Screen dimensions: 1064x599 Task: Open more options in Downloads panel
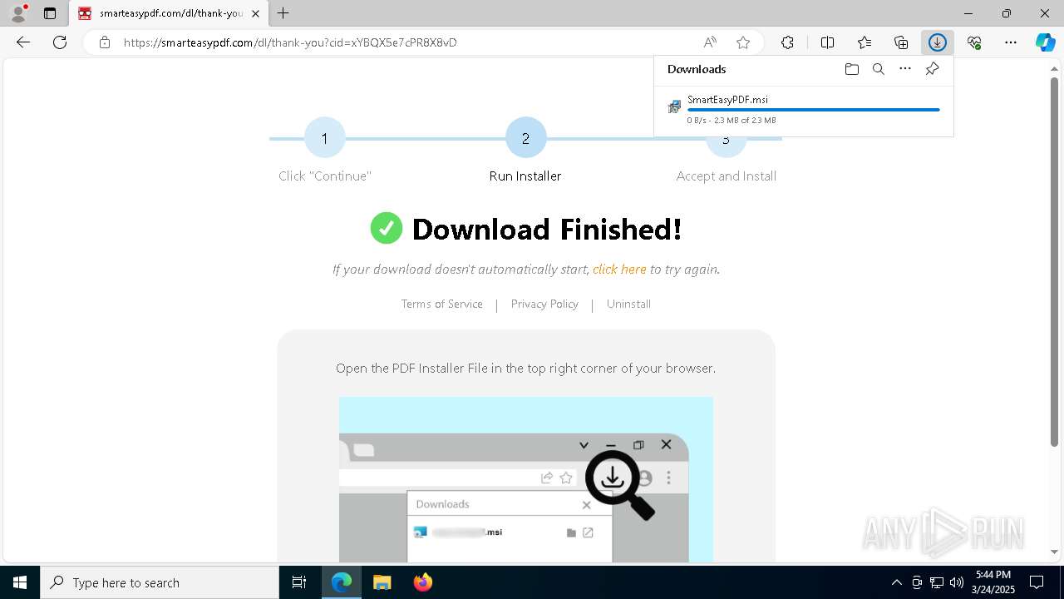point(905,69)
